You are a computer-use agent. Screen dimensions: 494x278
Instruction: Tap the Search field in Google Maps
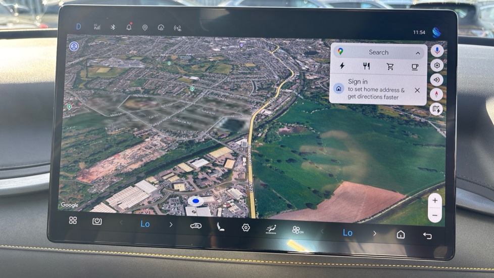click(379, 53)
